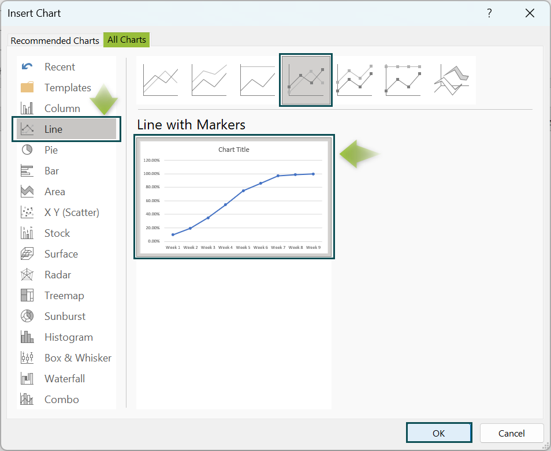Select the Column chart category
Screen dimensions: 551x451
point(66,108)
